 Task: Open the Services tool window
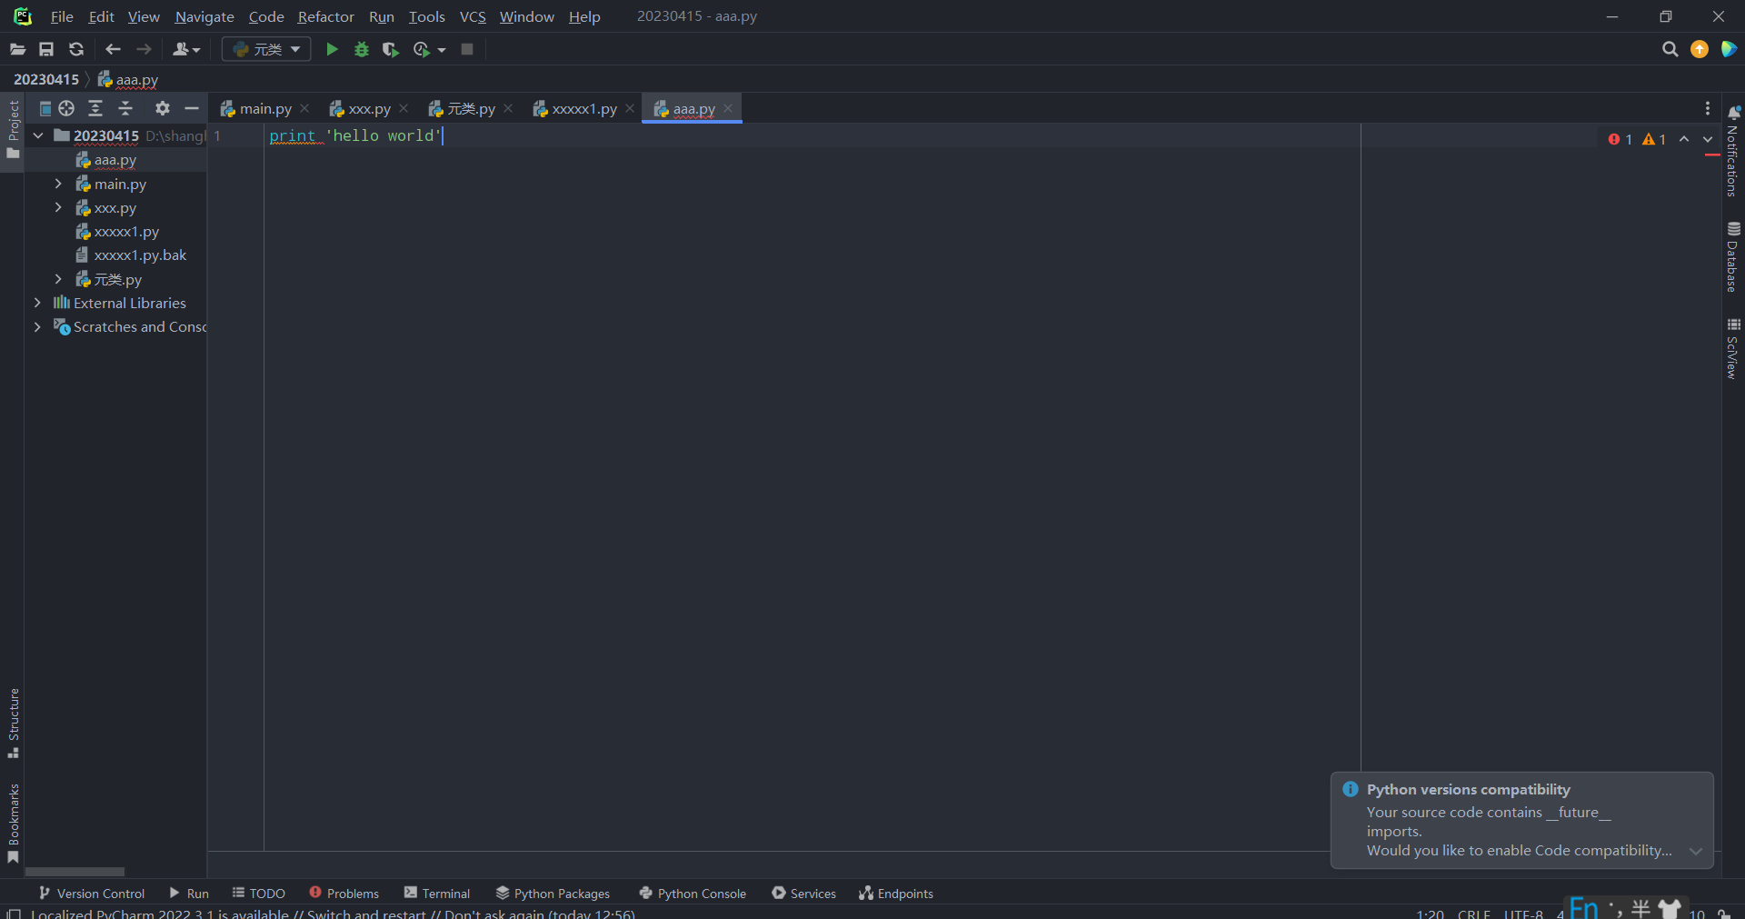click(x=804, y=894)
